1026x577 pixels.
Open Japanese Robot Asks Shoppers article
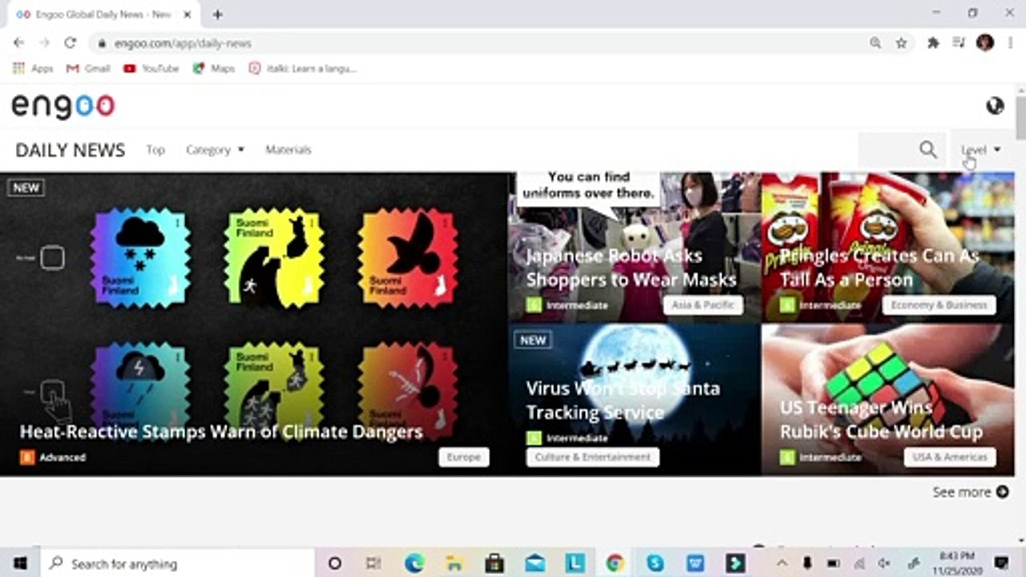pos(632,268)
